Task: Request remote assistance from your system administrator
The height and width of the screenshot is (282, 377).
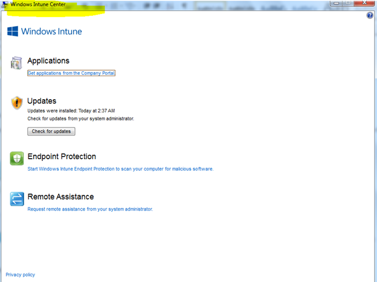Action: (x=90, y=209)
